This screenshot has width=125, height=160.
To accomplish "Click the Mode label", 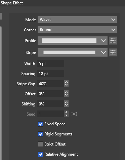I will click(31, 20).
